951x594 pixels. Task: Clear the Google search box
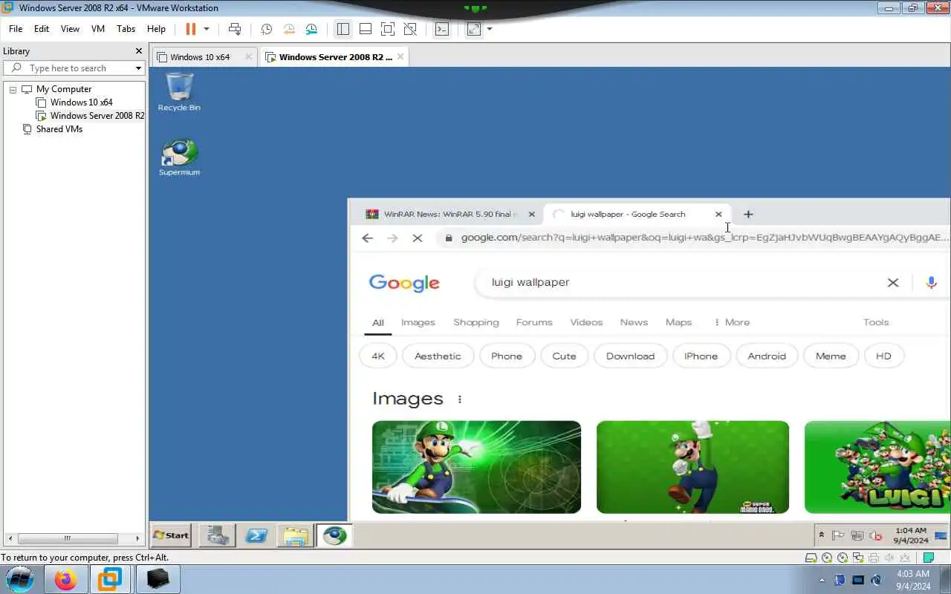pos(893,283)
